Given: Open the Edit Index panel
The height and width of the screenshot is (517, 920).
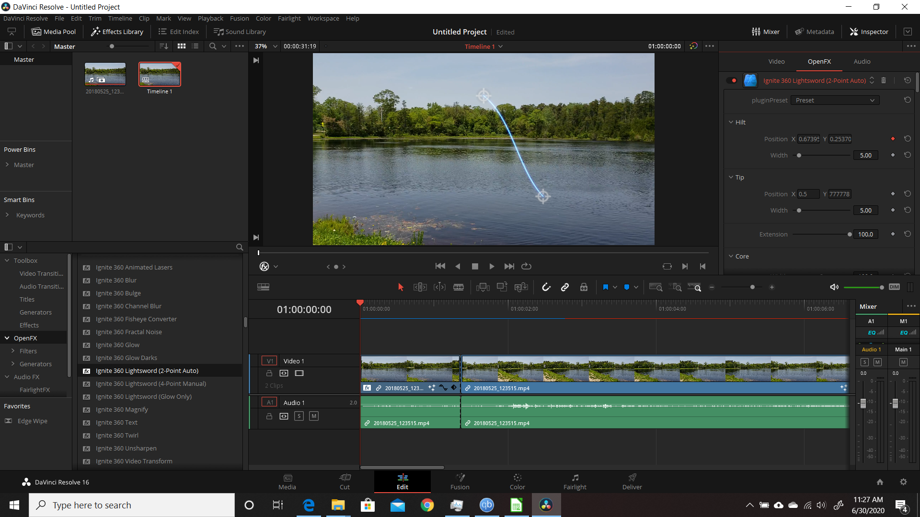Looking at the screenshot, I should point(179,32).
